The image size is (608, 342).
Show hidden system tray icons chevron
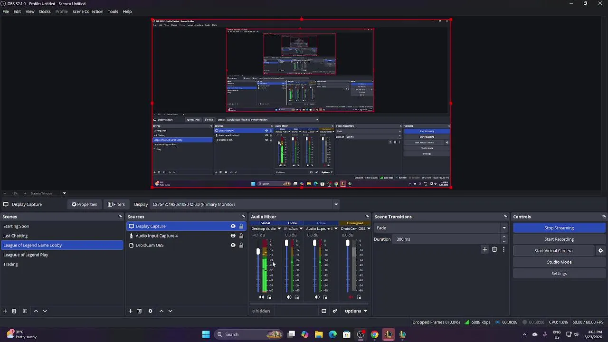click(524, 334)
